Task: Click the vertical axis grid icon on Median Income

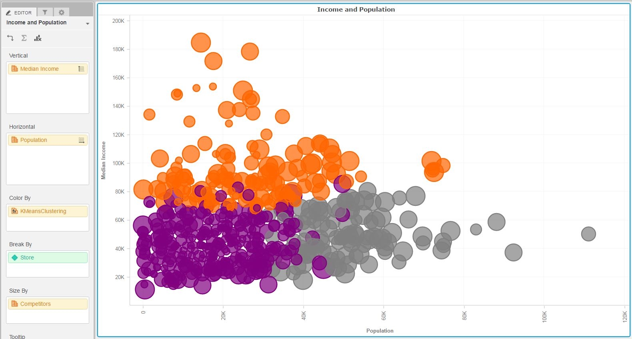Action: coord(81,69)
